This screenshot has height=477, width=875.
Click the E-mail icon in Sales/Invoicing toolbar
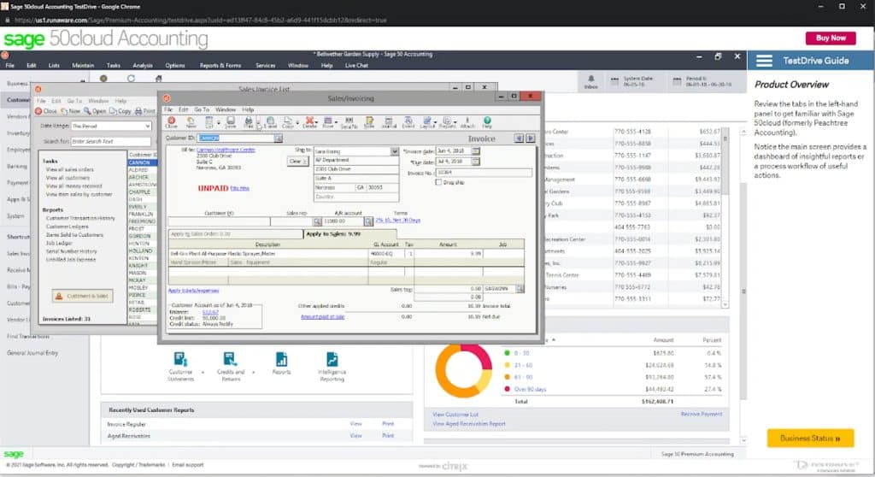270,121
